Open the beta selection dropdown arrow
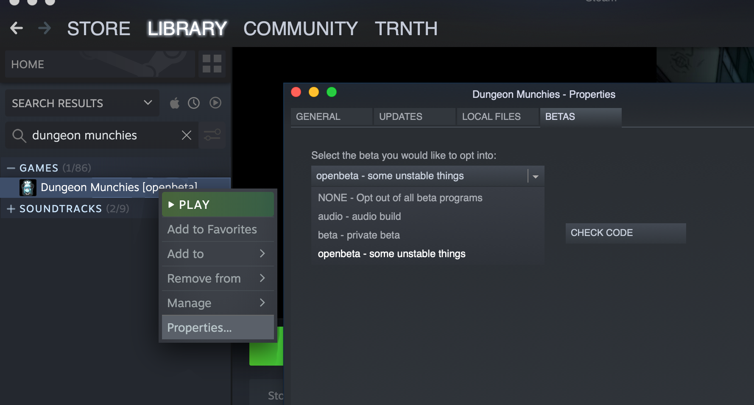The width and height of the screenshot is (754, 405). pos(535,176)
